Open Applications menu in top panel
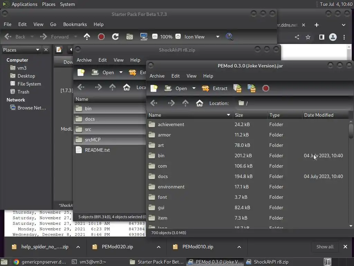 (25, 4)
